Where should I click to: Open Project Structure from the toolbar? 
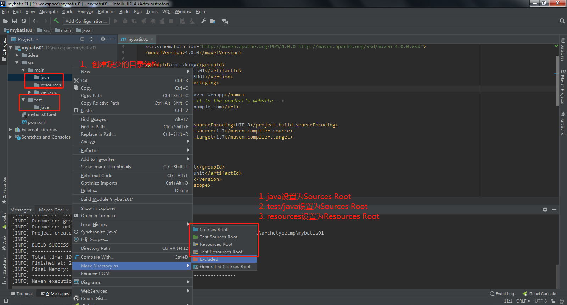click(213, 21)
